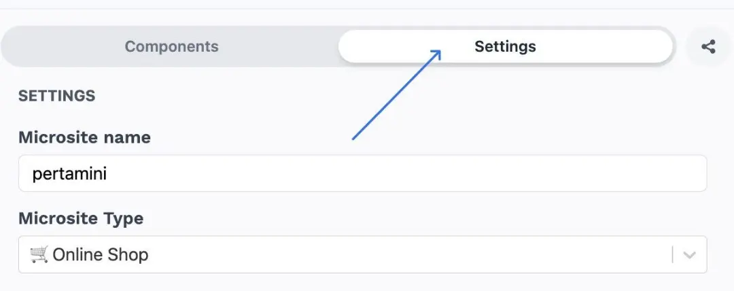The height and width of the screenshot is (291, 734).
Task: Click blank space inside the Microsite Type box
Action: point(408,255)
